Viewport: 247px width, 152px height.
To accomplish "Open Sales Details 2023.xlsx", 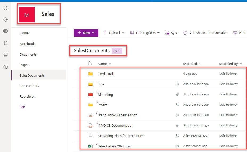I will (x=114, y=146).
